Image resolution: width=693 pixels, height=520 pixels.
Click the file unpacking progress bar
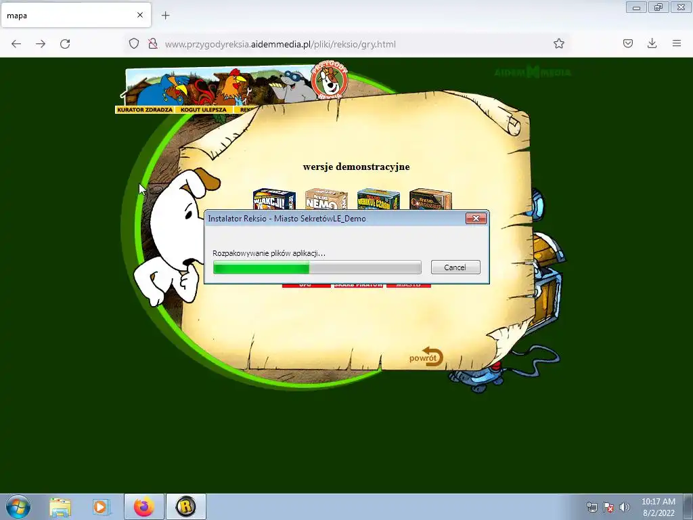(x=317, y=267)
